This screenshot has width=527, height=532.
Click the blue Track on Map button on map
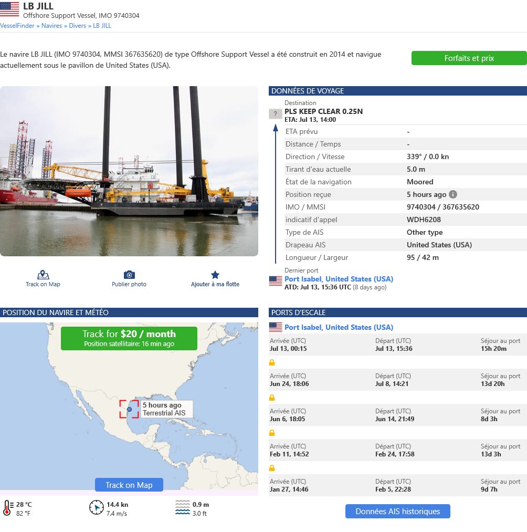tap(129, 485)
